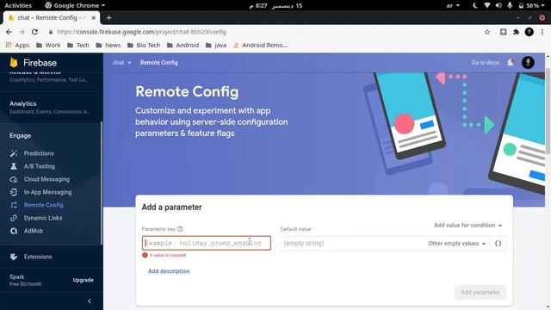This screenshot has width=551, height=310.
Task: Focus the Default value input field
Action: [x=353, y=243]
